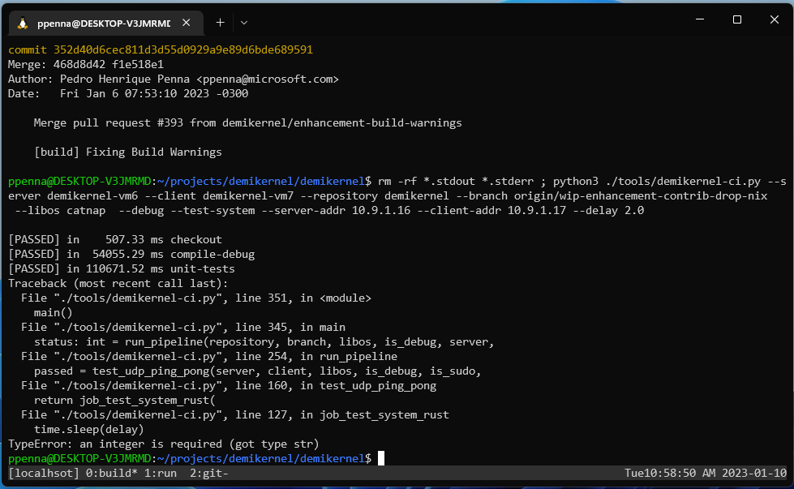The height and width of the screenshot is (489, 794).
Task: Open the terminal profile dropdown chevron
Action: click(x=242, y=23)
